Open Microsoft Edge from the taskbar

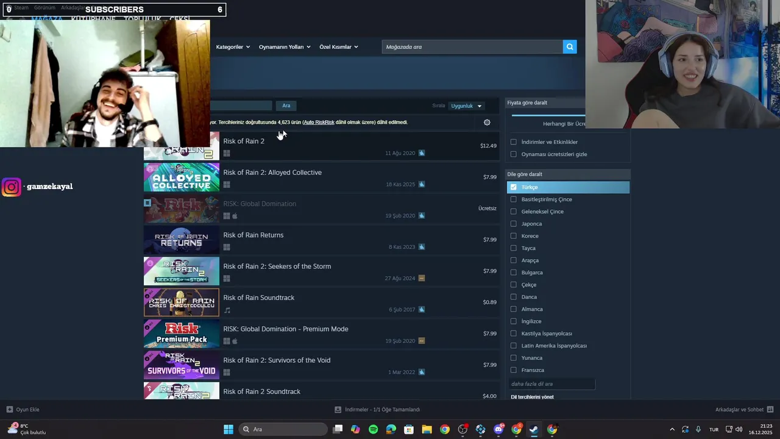click(x=391, y=430)
